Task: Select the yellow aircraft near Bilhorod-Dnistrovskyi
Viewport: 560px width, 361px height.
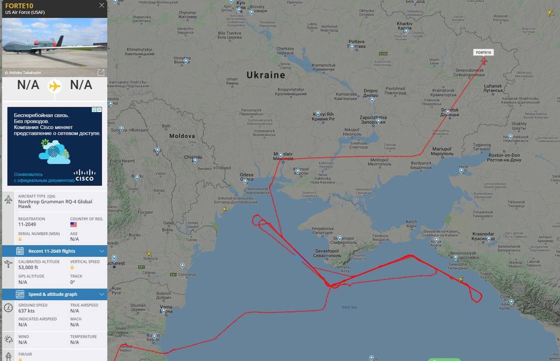Action: 224,209
